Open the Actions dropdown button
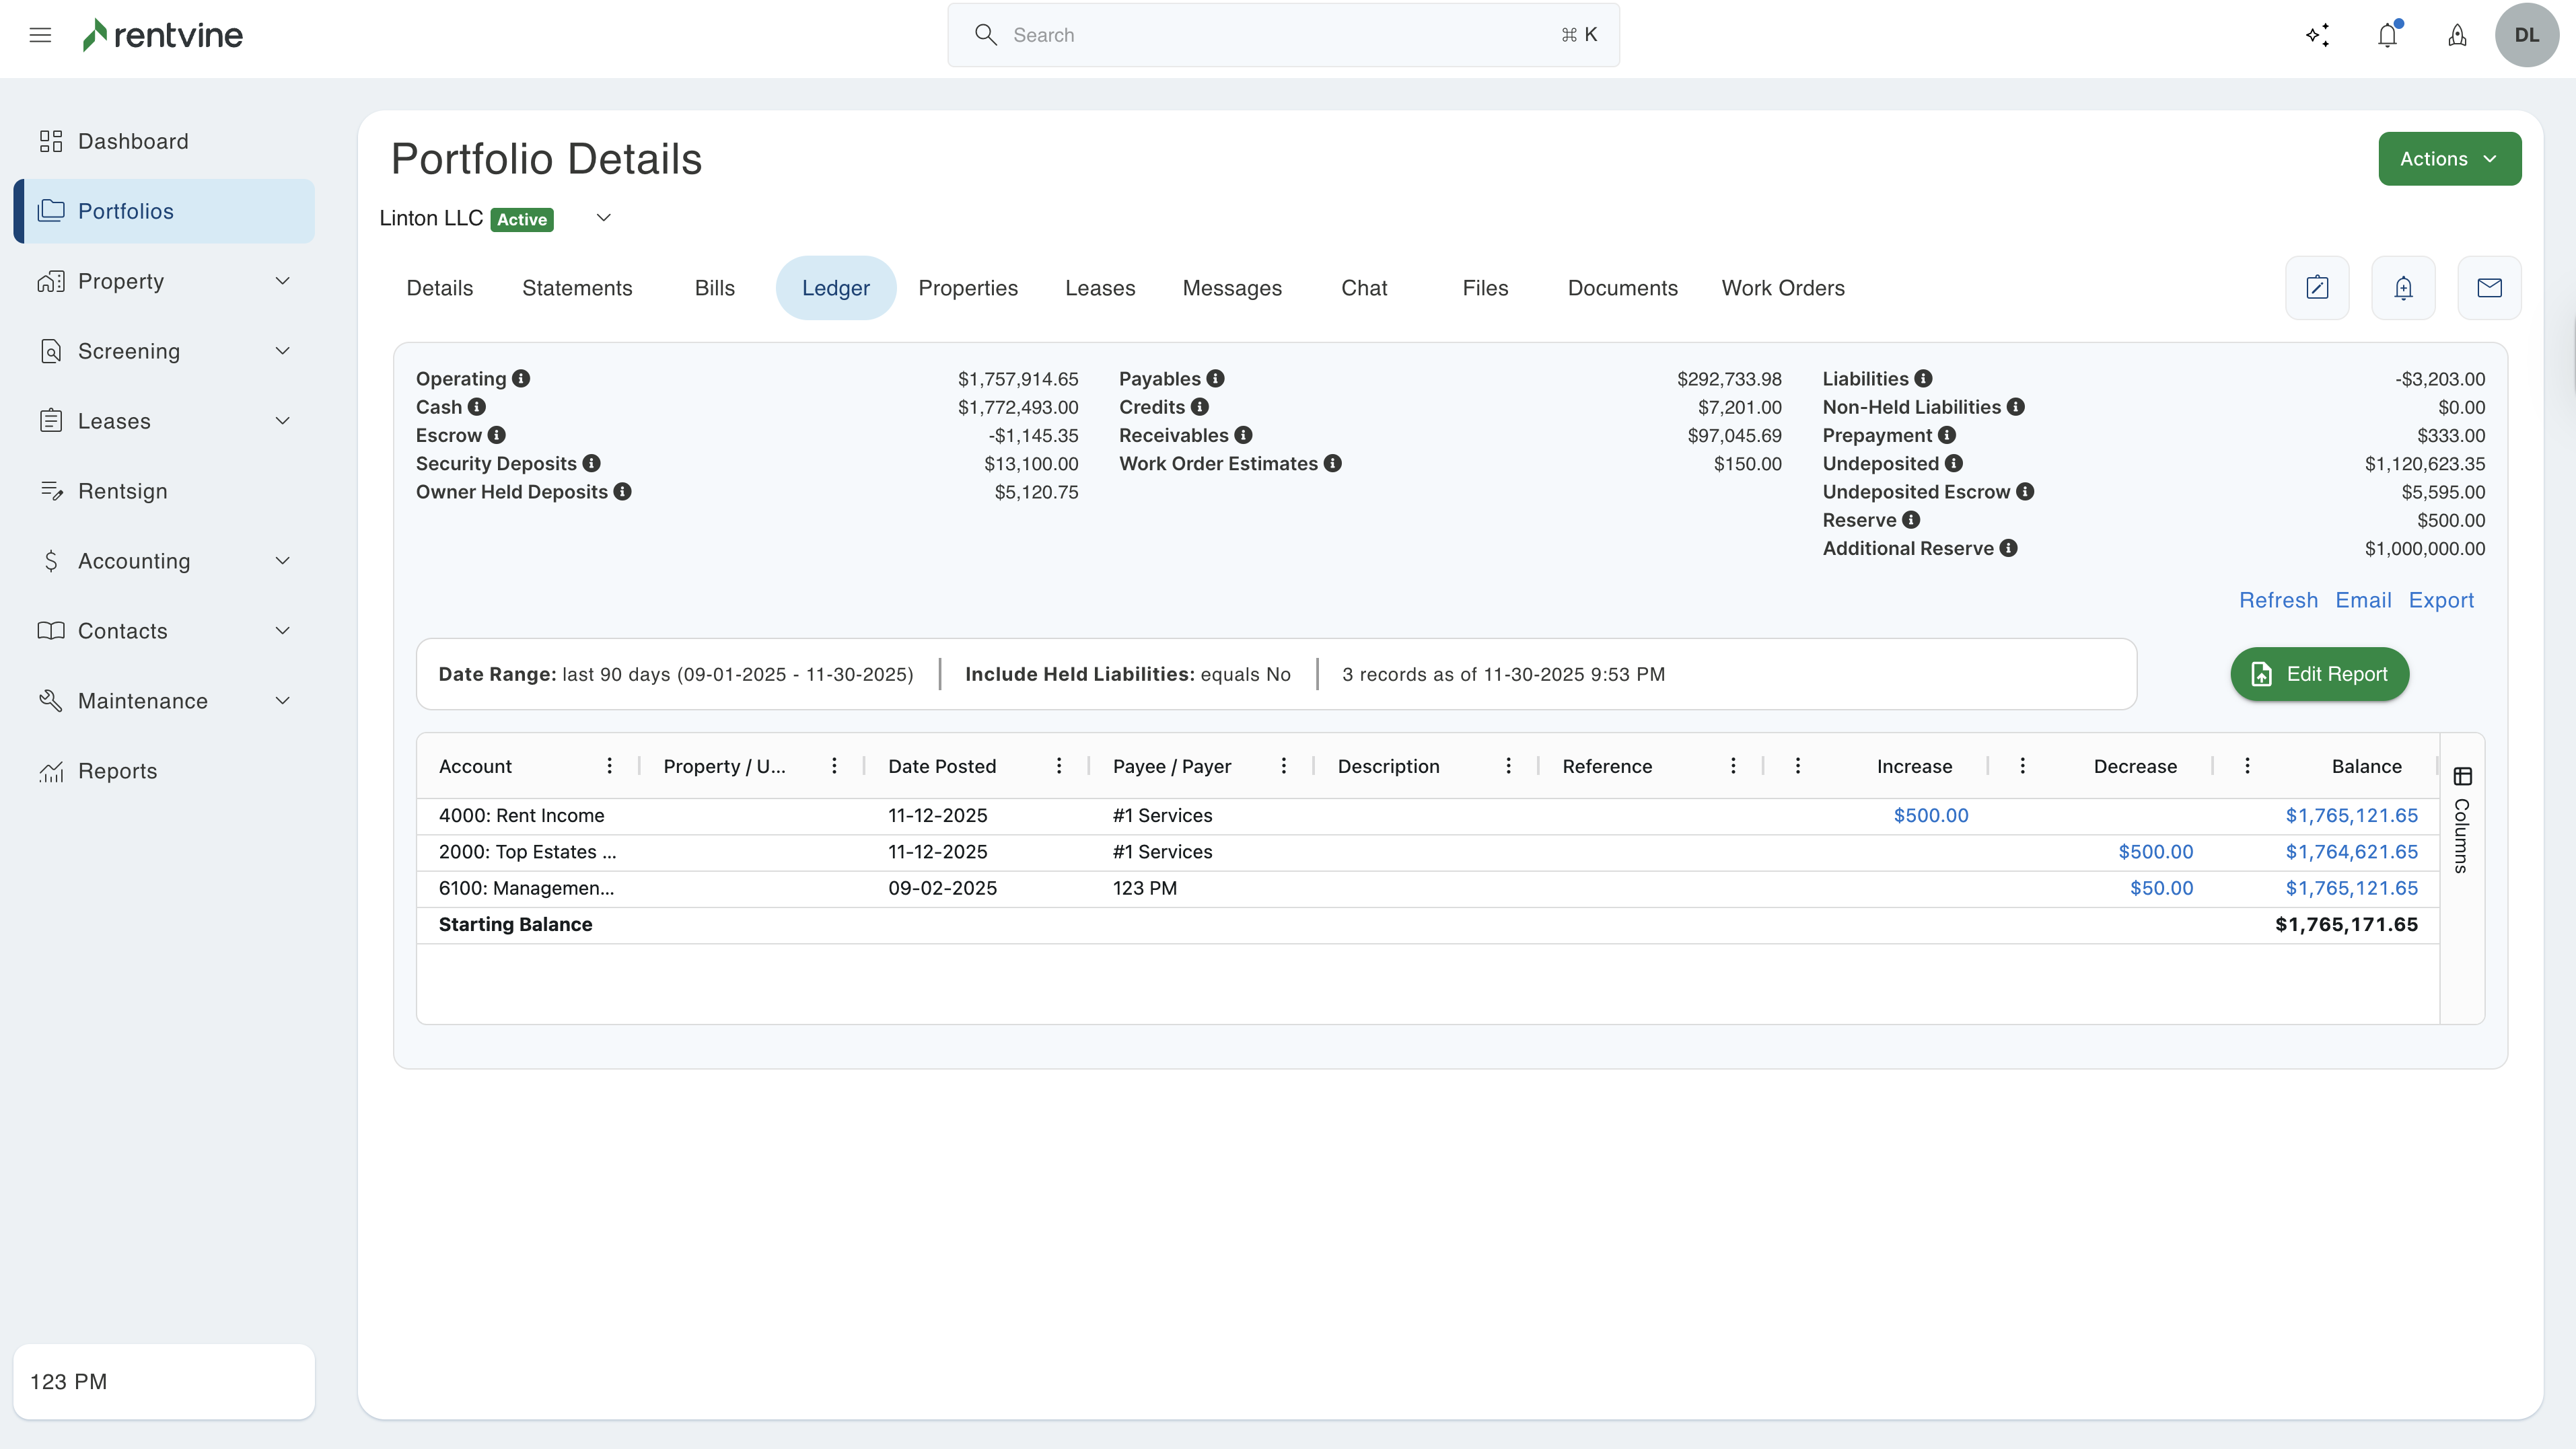The height and width of the screenshot is (1449, 2576). click(2449, 159)
